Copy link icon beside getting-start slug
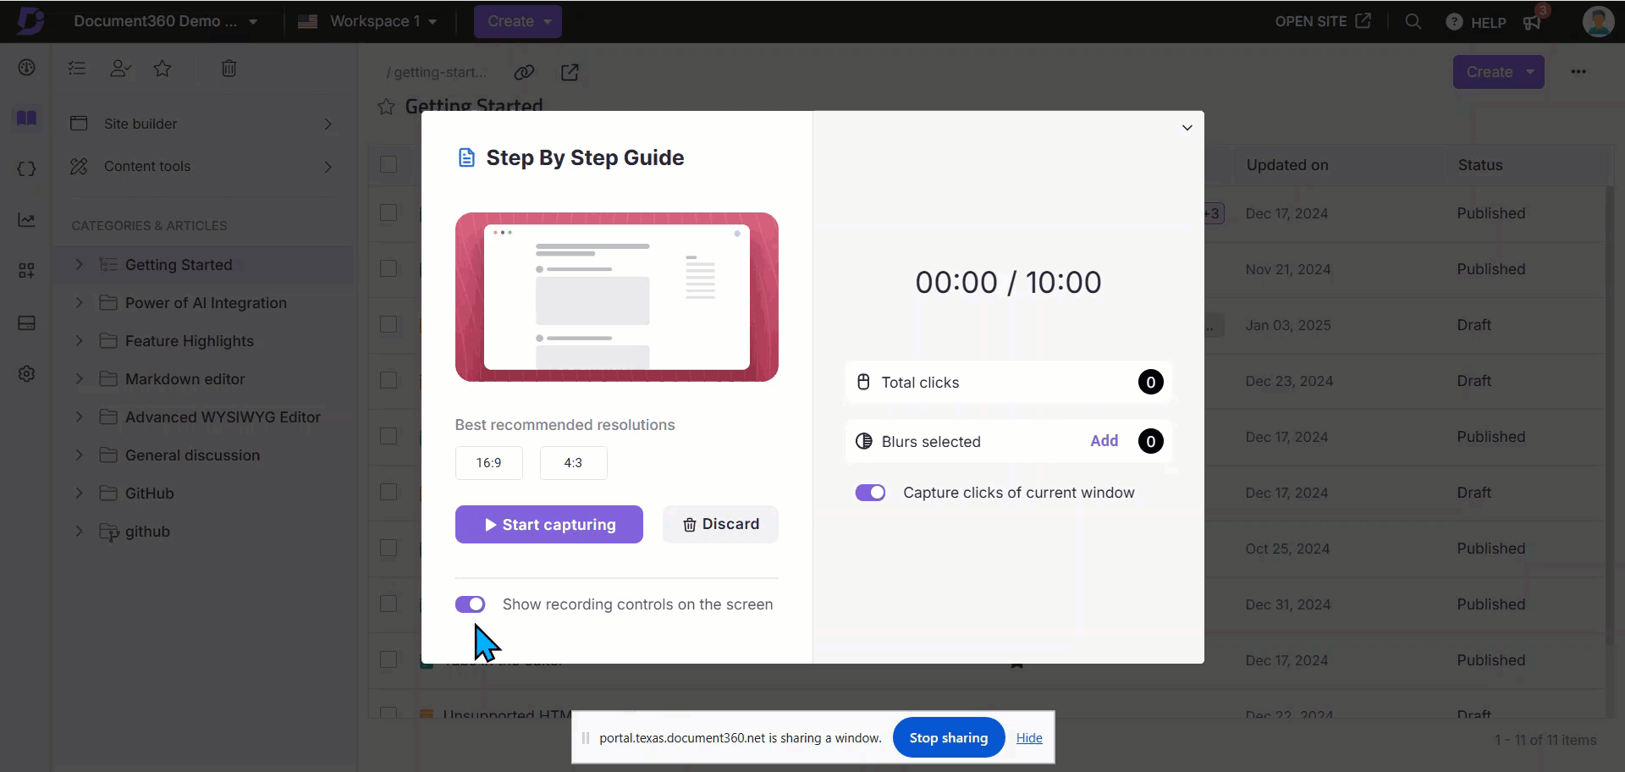This screenshot has height=772, width=1625. tap(524, 72)
